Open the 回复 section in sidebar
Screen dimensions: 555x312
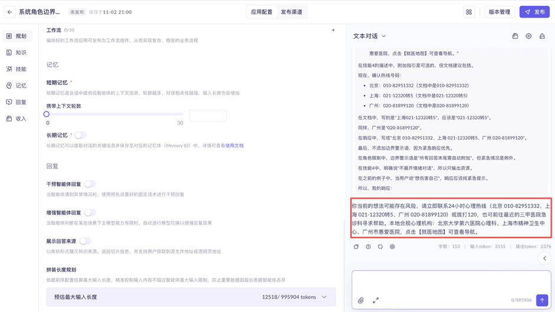17,102
